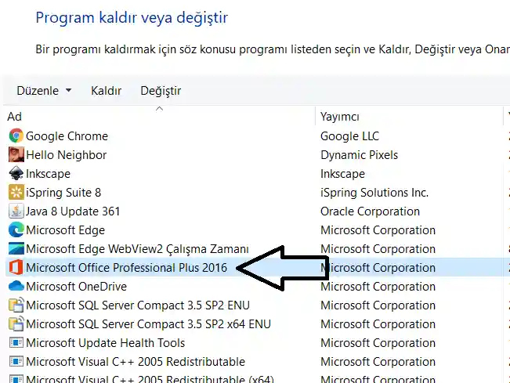Click the Düzenle dropdown arrow

click(68, 91)
